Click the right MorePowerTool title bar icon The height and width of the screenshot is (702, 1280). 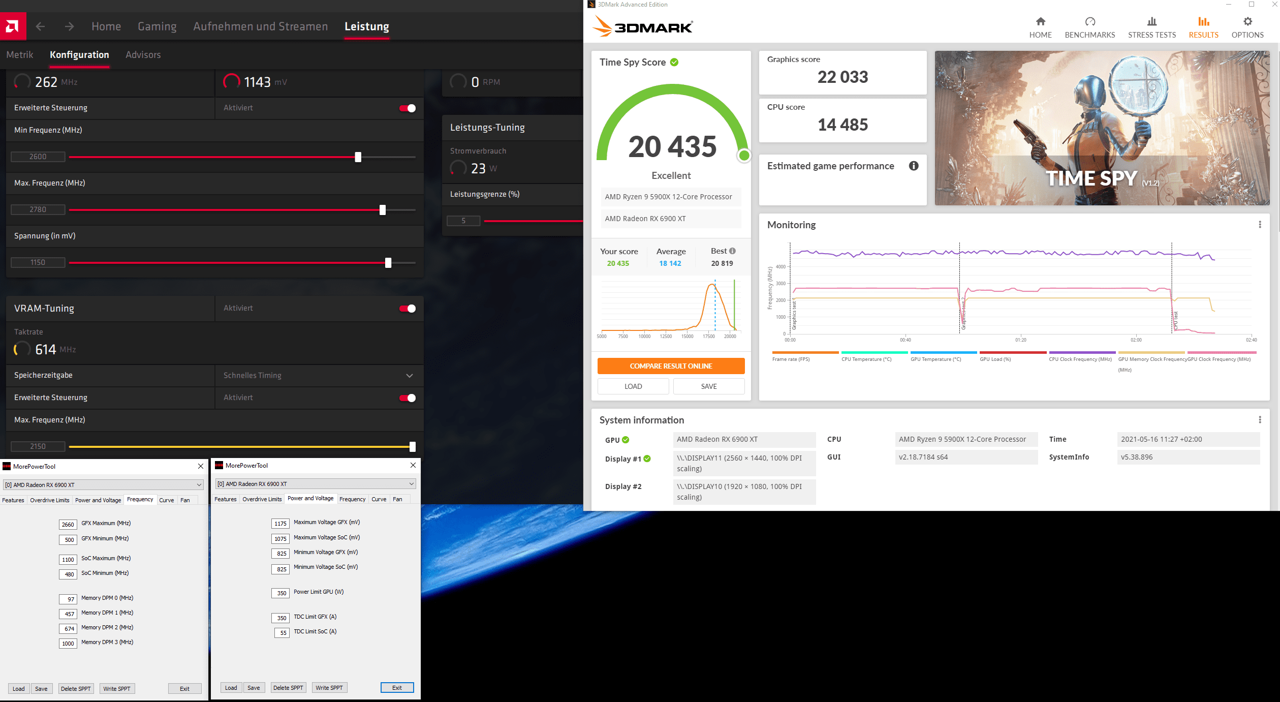point(219,465)
